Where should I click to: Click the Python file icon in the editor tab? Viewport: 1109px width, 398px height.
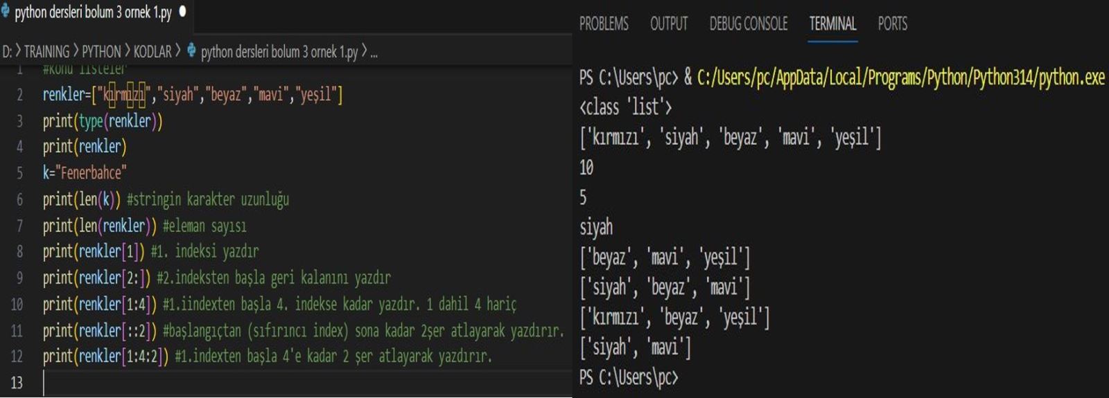click(6, 12)
